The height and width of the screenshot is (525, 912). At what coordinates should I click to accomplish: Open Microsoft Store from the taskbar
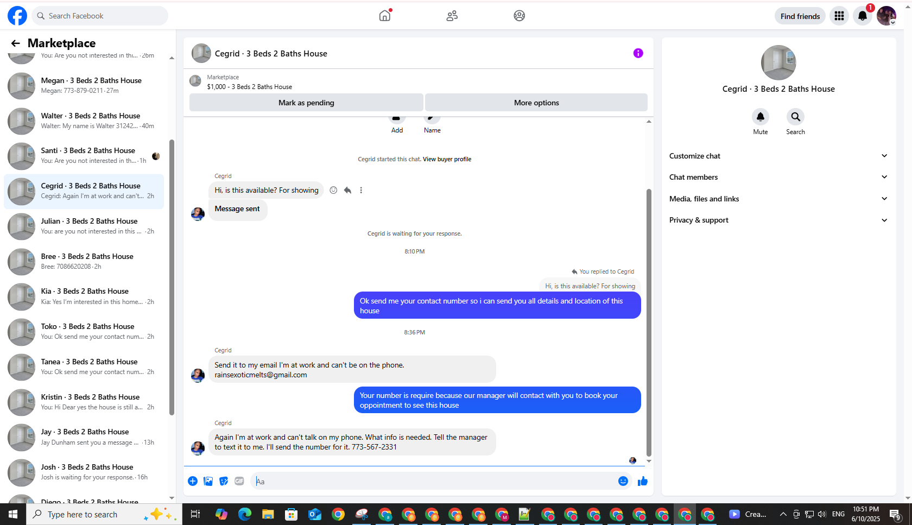(292, 514)
